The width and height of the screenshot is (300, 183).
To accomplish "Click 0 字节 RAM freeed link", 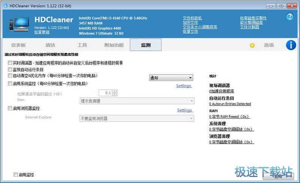I will (x=229, y=116).
